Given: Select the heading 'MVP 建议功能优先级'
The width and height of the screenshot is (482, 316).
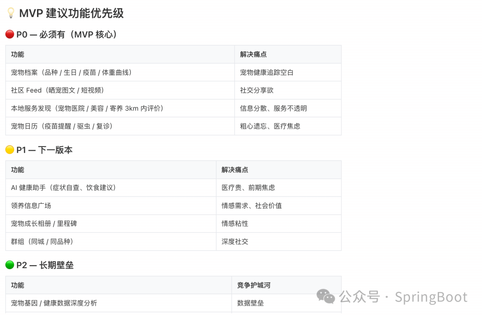Looking at the screenshot, I should tap(71, 13).
